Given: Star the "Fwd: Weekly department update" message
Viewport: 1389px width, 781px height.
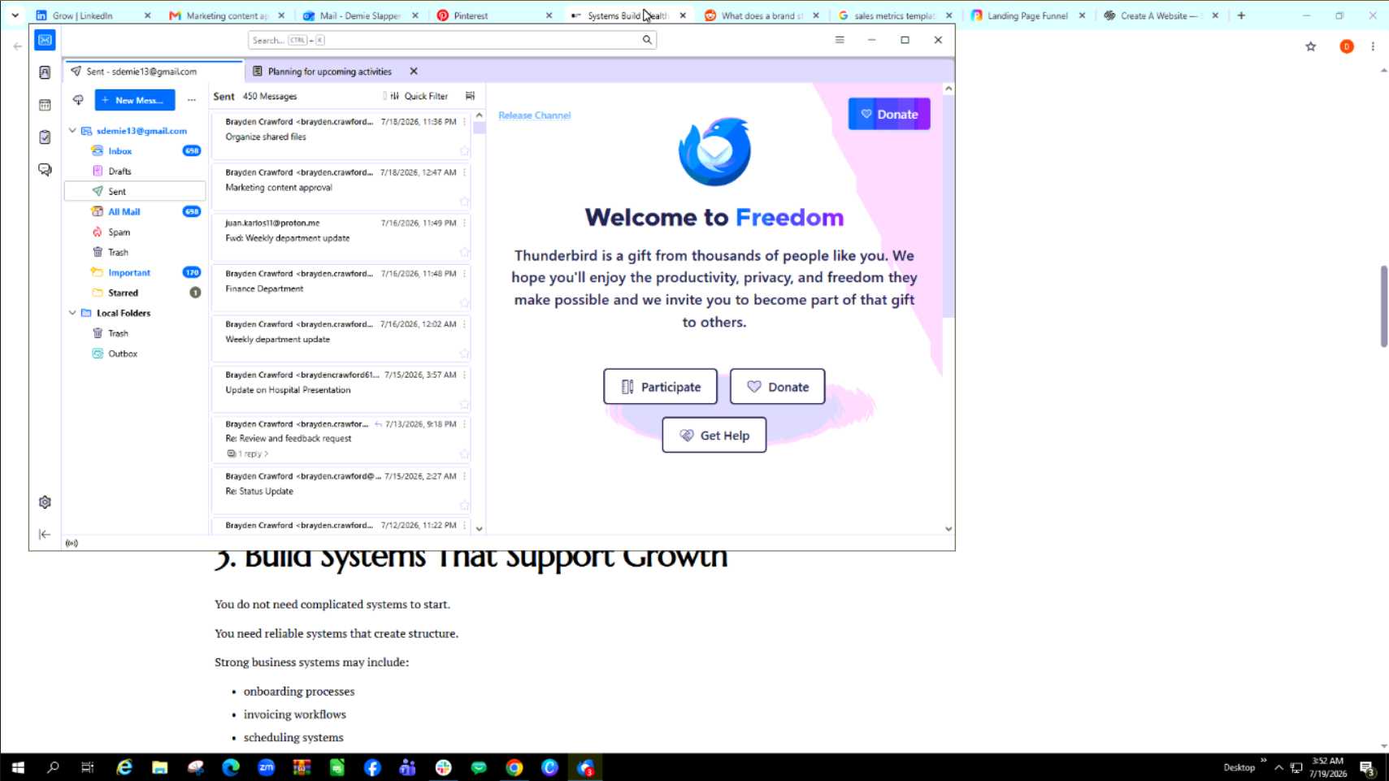Looking at the screenshot, I should (464, 252).
